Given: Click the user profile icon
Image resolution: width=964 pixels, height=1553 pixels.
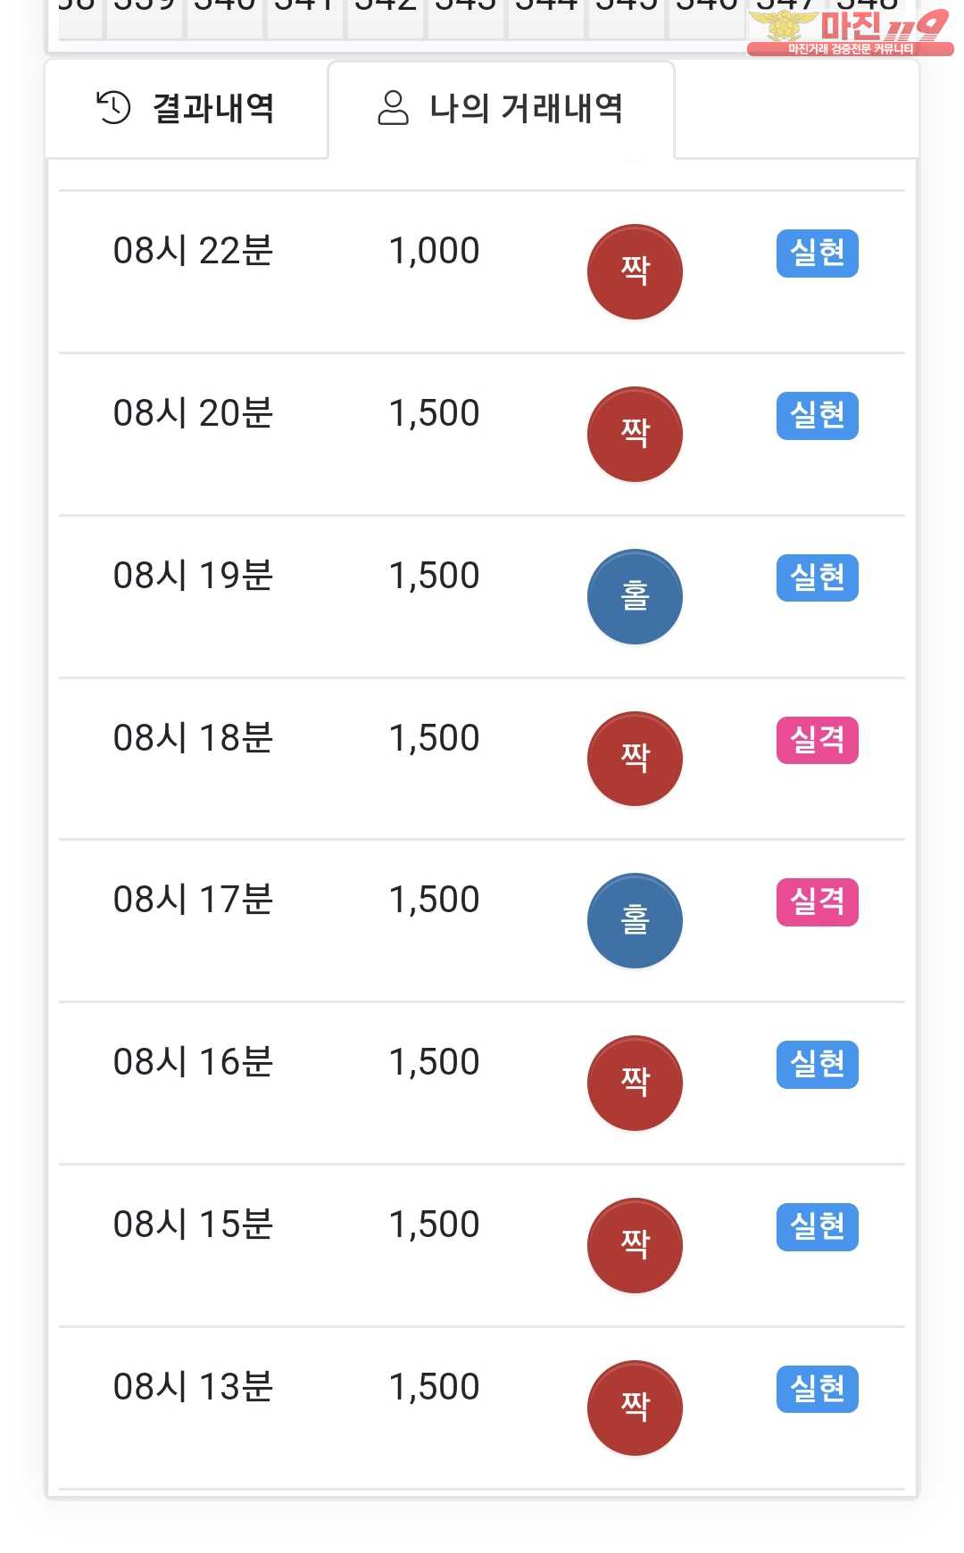Looking at the screenshot, I should (x=393, y=108).
